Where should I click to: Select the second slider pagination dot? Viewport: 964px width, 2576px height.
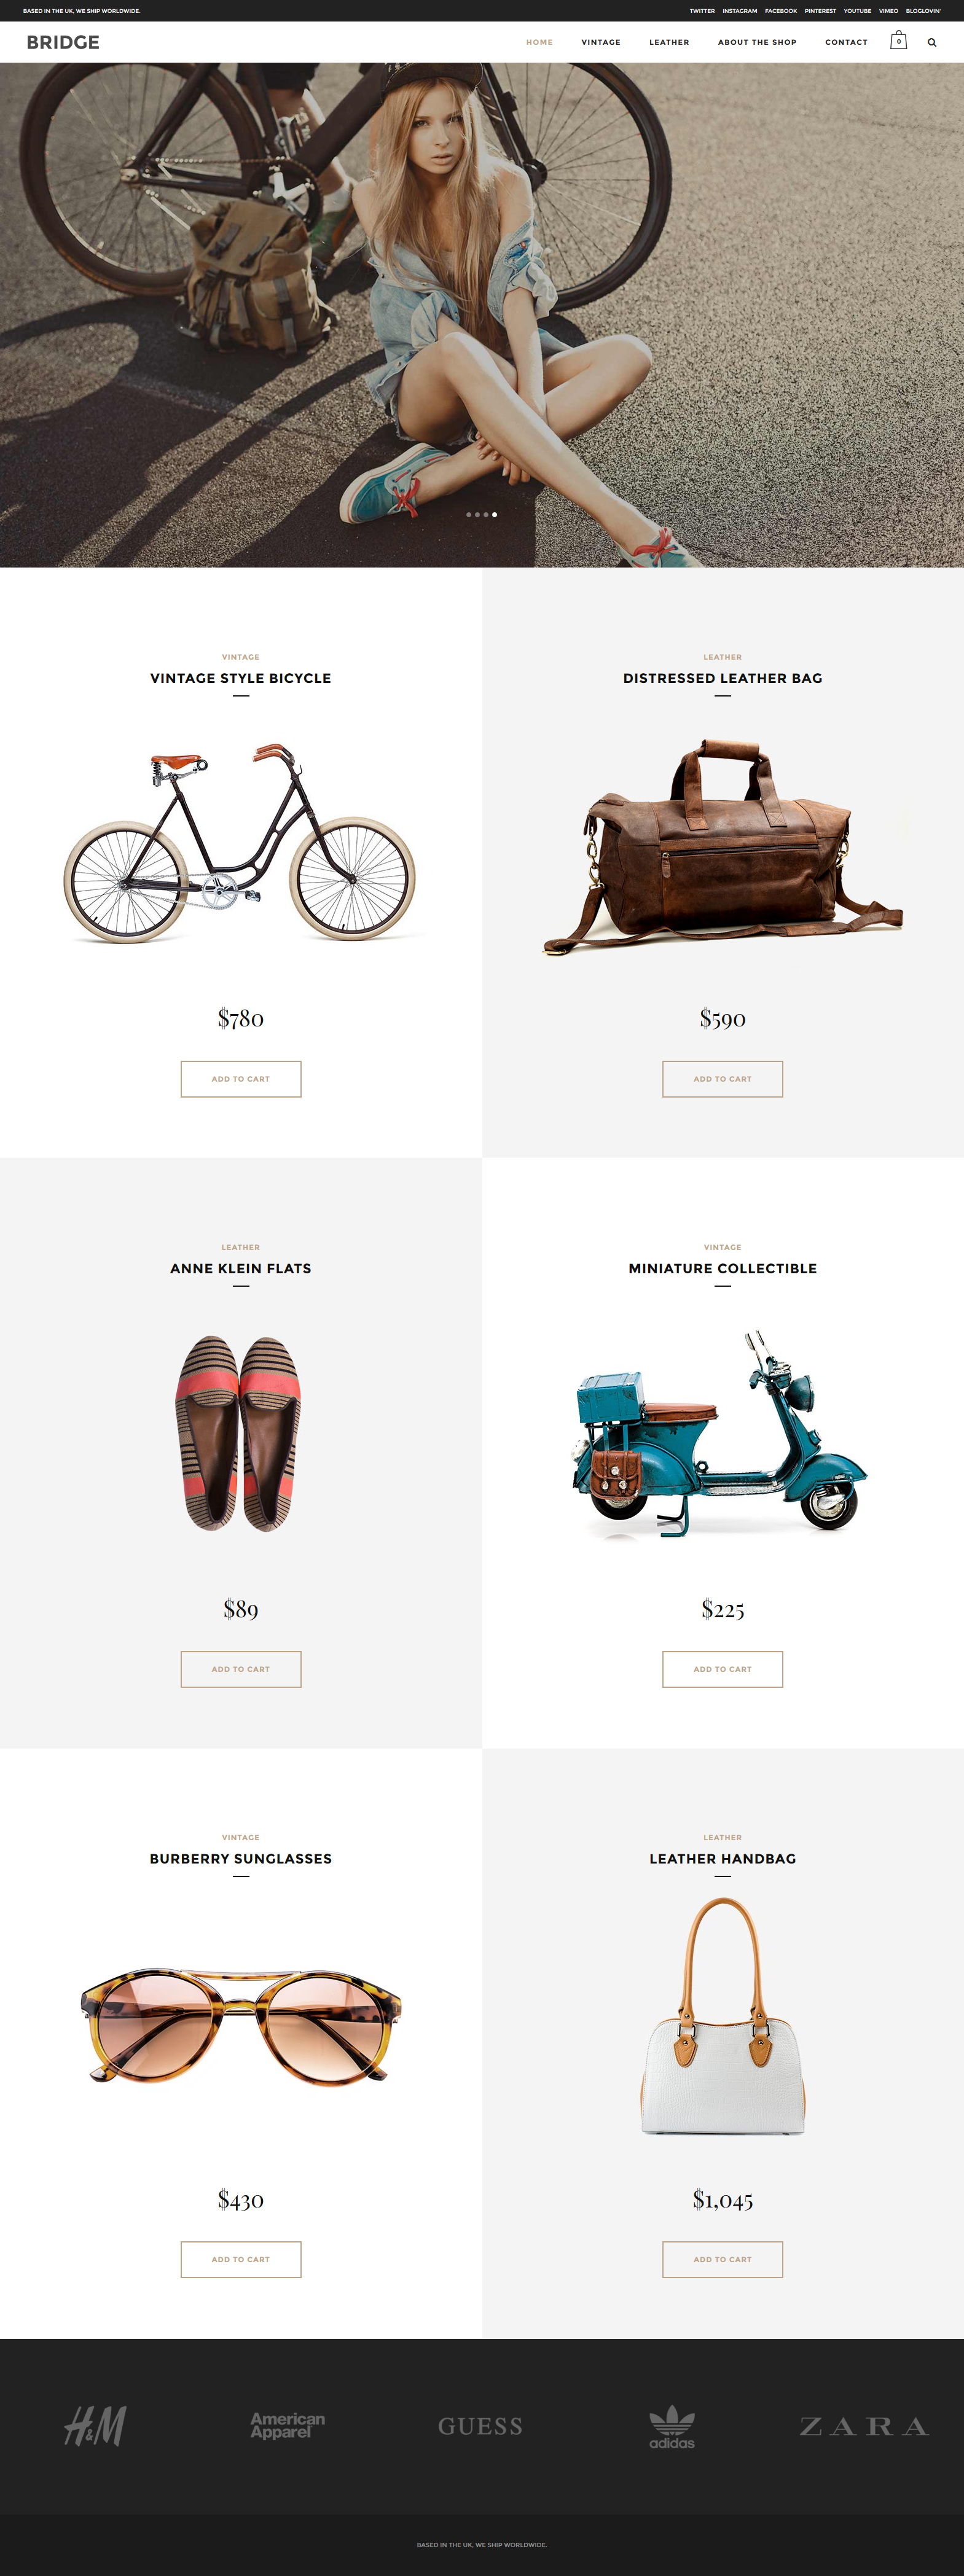point(477,514)
